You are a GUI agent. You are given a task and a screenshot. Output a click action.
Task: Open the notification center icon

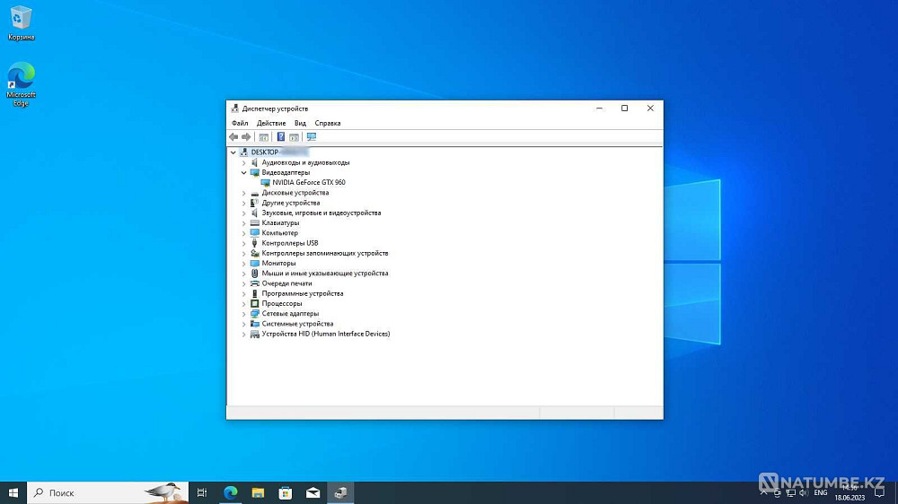(x=880, y=492)
